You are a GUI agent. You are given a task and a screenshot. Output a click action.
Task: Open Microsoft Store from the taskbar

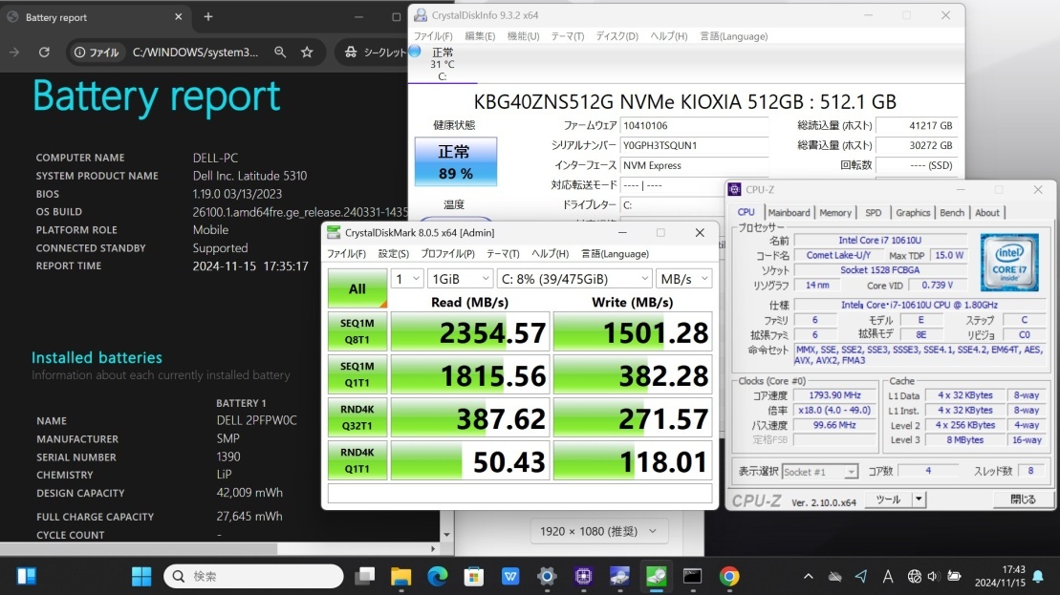[x=474, y=576]
